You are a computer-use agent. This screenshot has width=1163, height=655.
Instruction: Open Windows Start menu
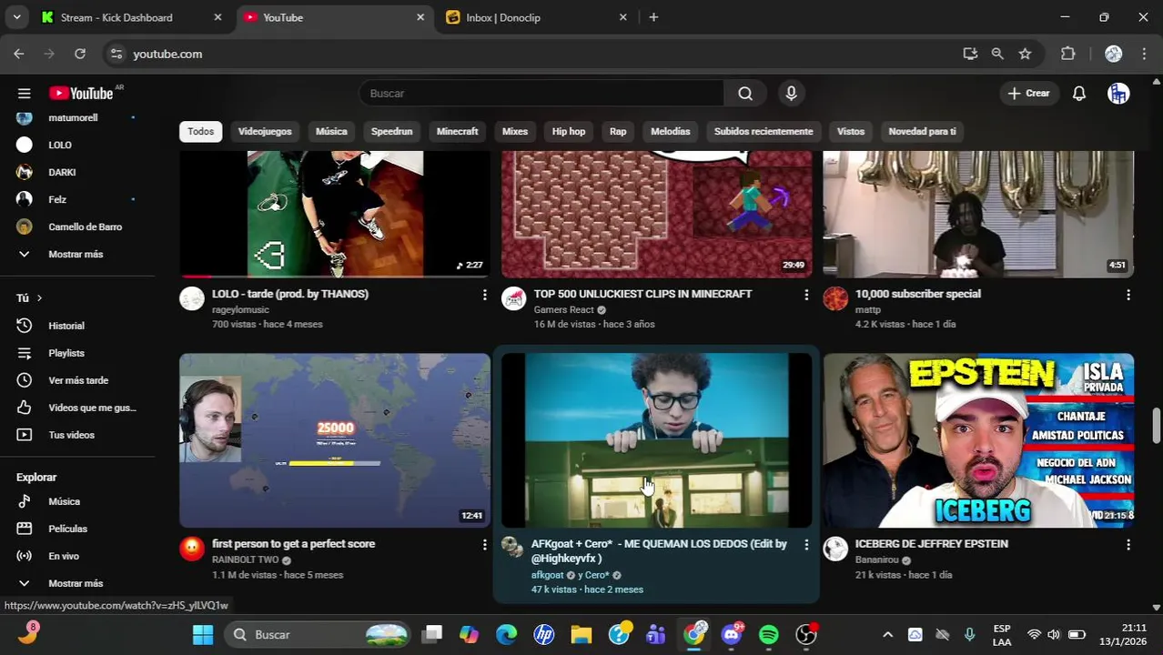(x=203, y=634)
